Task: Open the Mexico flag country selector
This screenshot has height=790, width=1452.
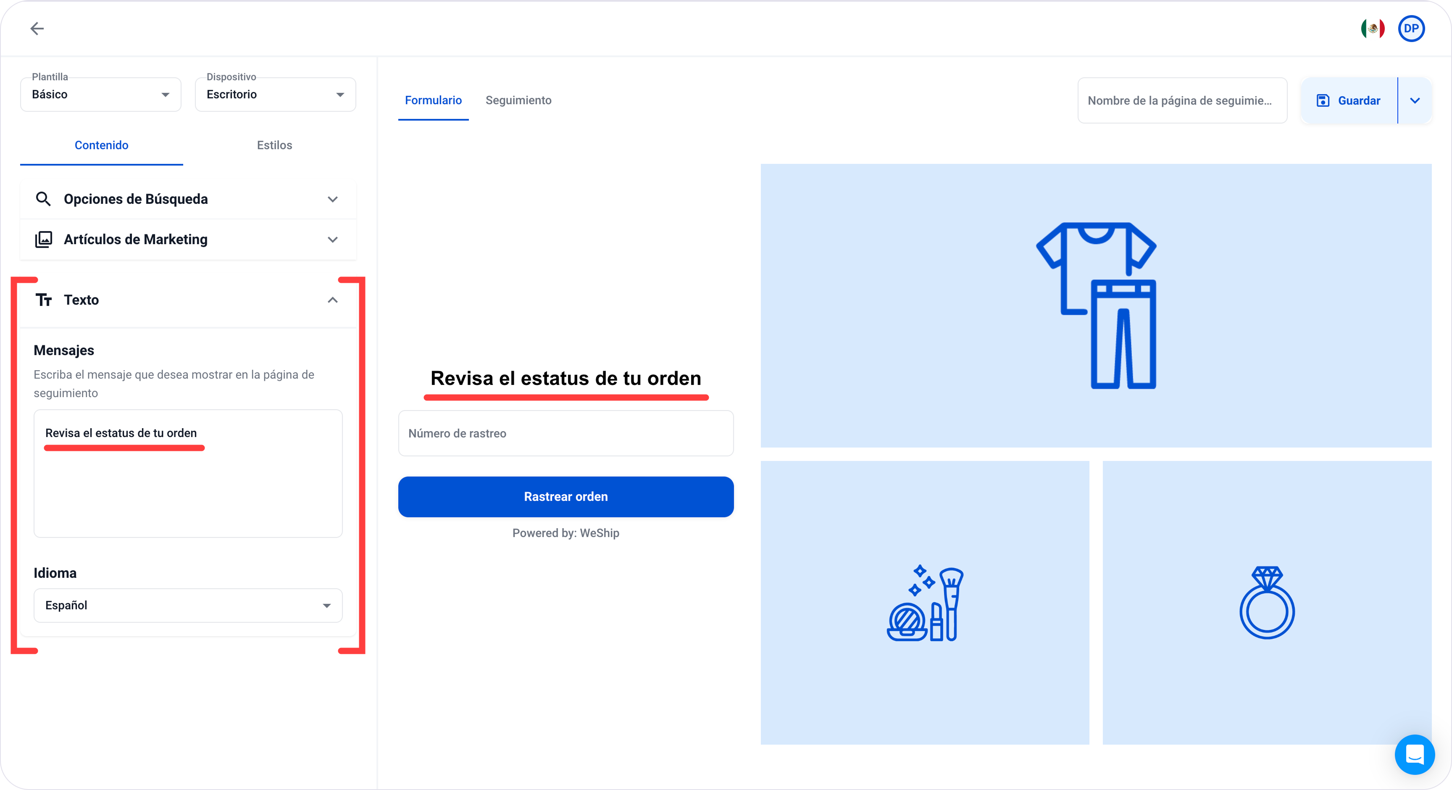Action: [1373, 28]
